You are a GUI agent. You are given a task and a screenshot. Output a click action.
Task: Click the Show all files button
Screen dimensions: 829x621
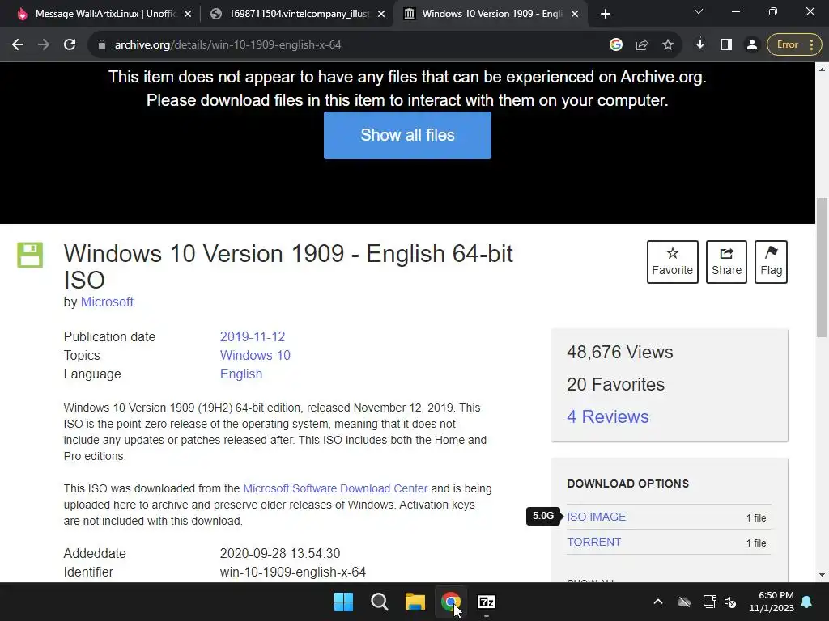pyautogui.click(x=407, y=135)
